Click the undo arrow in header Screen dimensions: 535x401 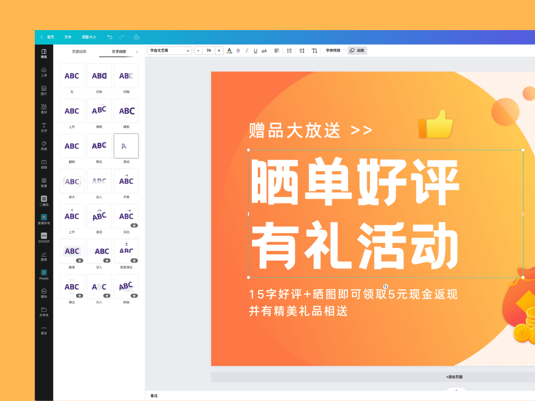pos(110,37)
